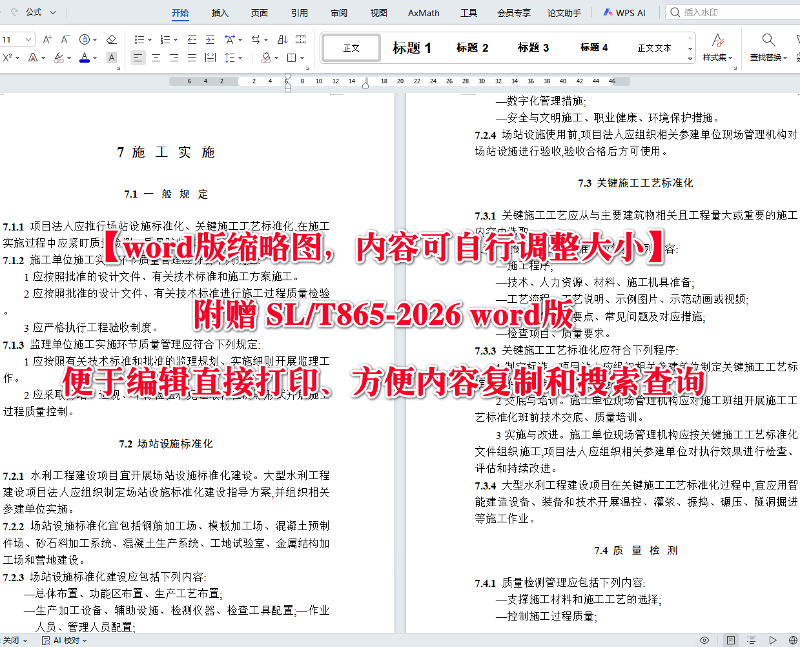
Task: Apply the 标题 1 style
Action: 412,48
